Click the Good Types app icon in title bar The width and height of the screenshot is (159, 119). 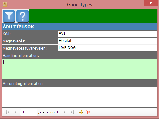coord(5,4)
